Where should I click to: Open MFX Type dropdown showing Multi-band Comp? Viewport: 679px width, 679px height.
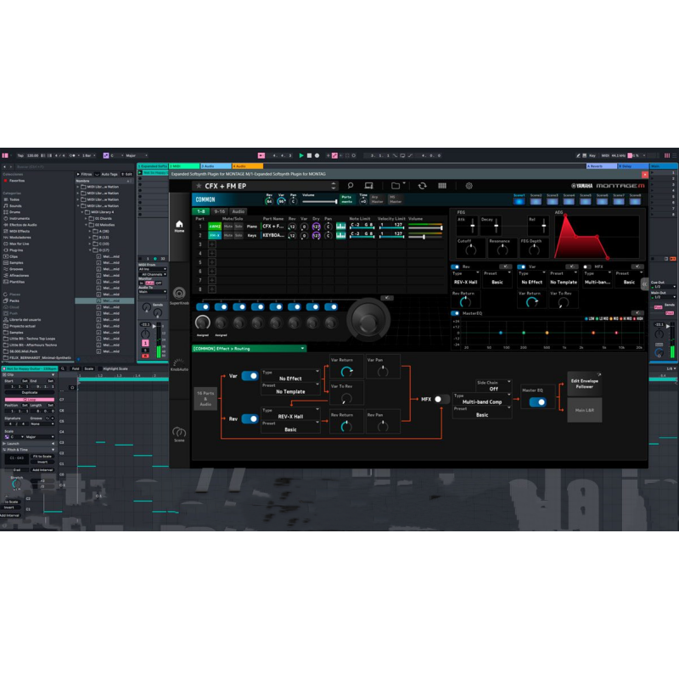coord(482,399)
